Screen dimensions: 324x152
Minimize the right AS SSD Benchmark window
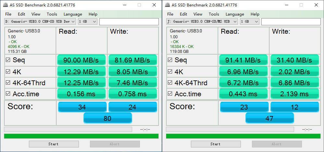pos(286,5)
